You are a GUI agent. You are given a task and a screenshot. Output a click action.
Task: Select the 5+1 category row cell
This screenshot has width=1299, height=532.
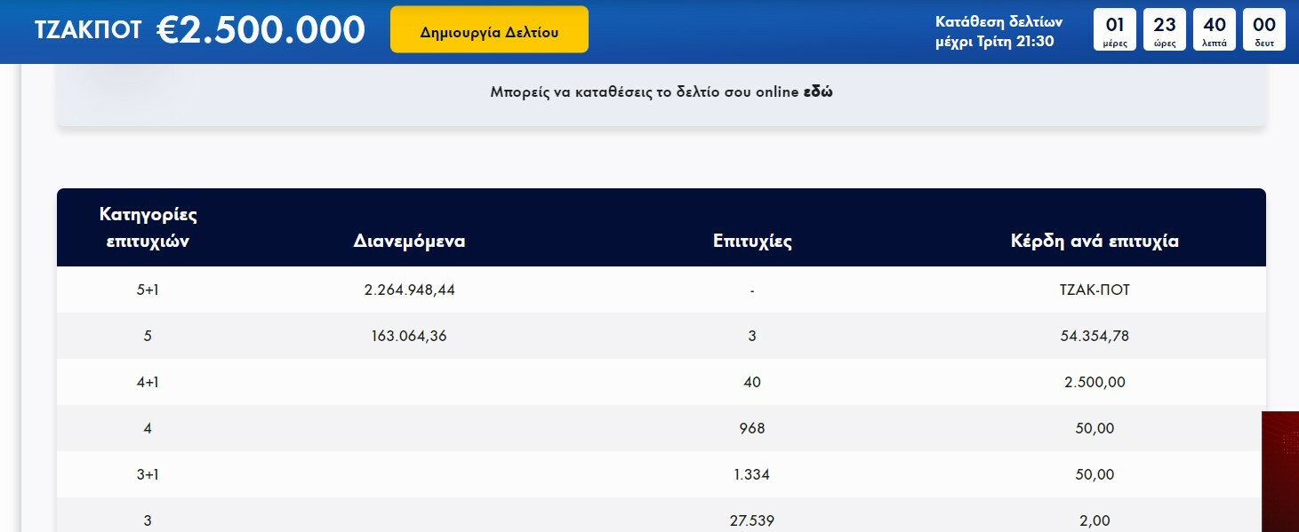[x=148, y=290]
